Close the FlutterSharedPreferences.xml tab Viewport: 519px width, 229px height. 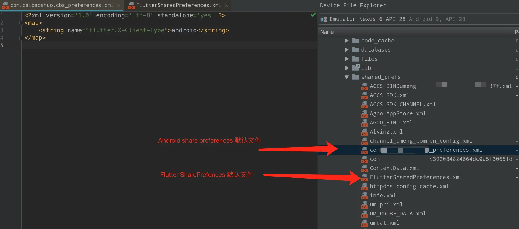(226, 5)
